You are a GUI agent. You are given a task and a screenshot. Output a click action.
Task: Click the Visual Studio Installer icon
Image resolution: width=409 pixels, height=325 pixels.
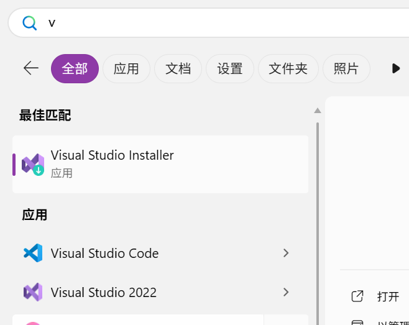(x=33, y=164)
